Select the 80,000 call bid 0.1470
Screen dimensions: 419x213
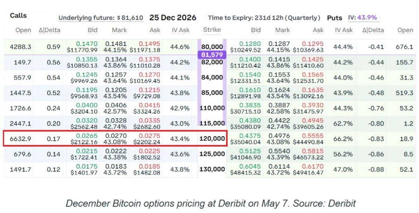87,44
